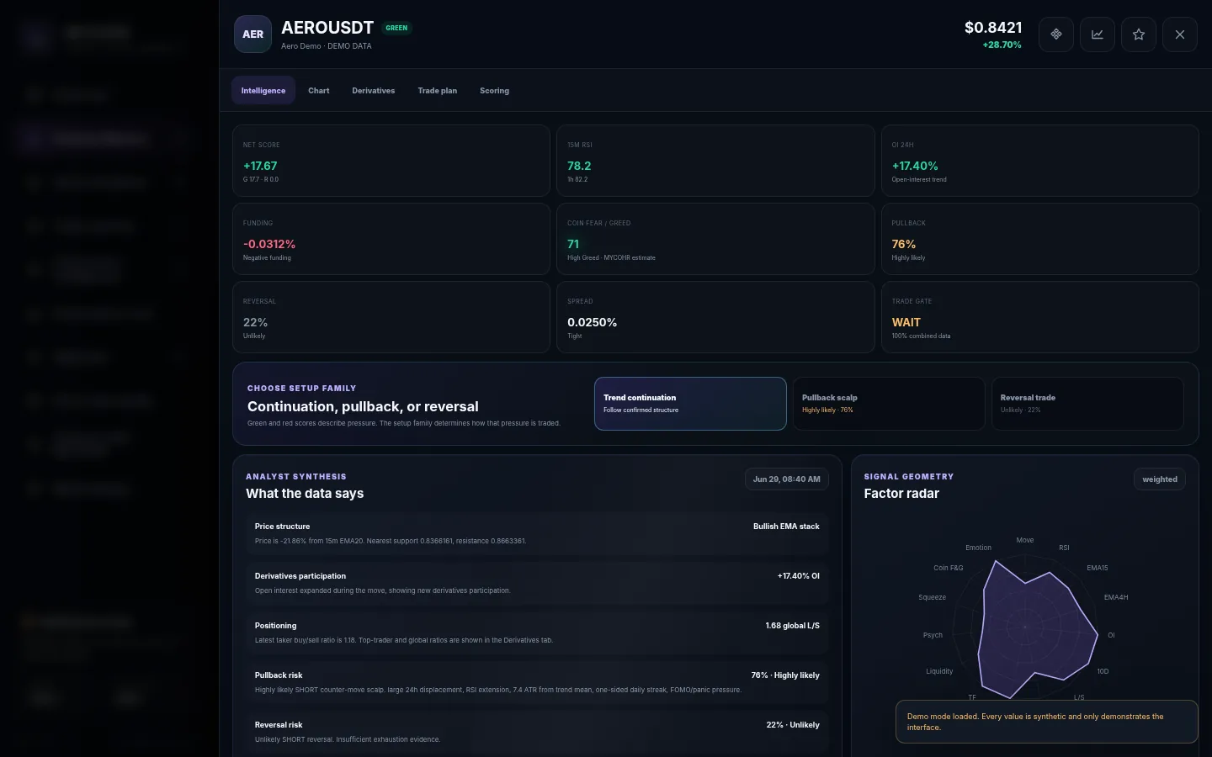
Task: Click the Squeeze axis label on radar
Action: pyautogui.click(x=932, y=597)
